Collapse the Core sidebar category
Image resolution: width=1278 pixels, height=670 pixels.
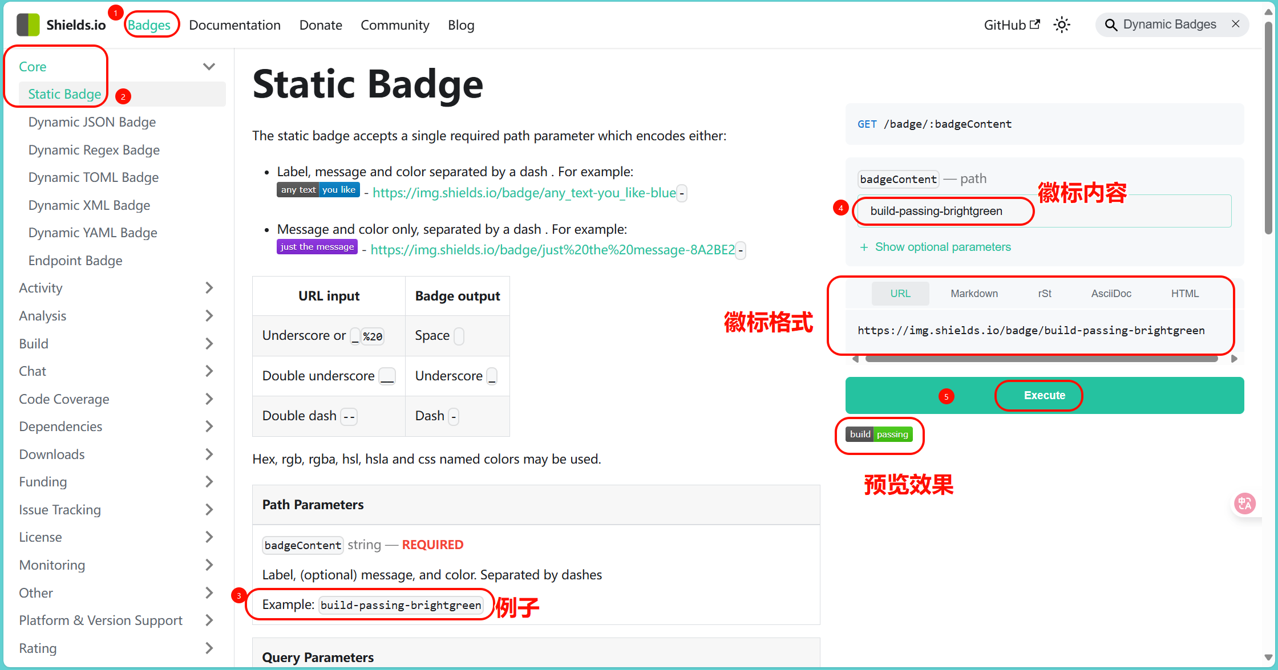pos(209,67)
